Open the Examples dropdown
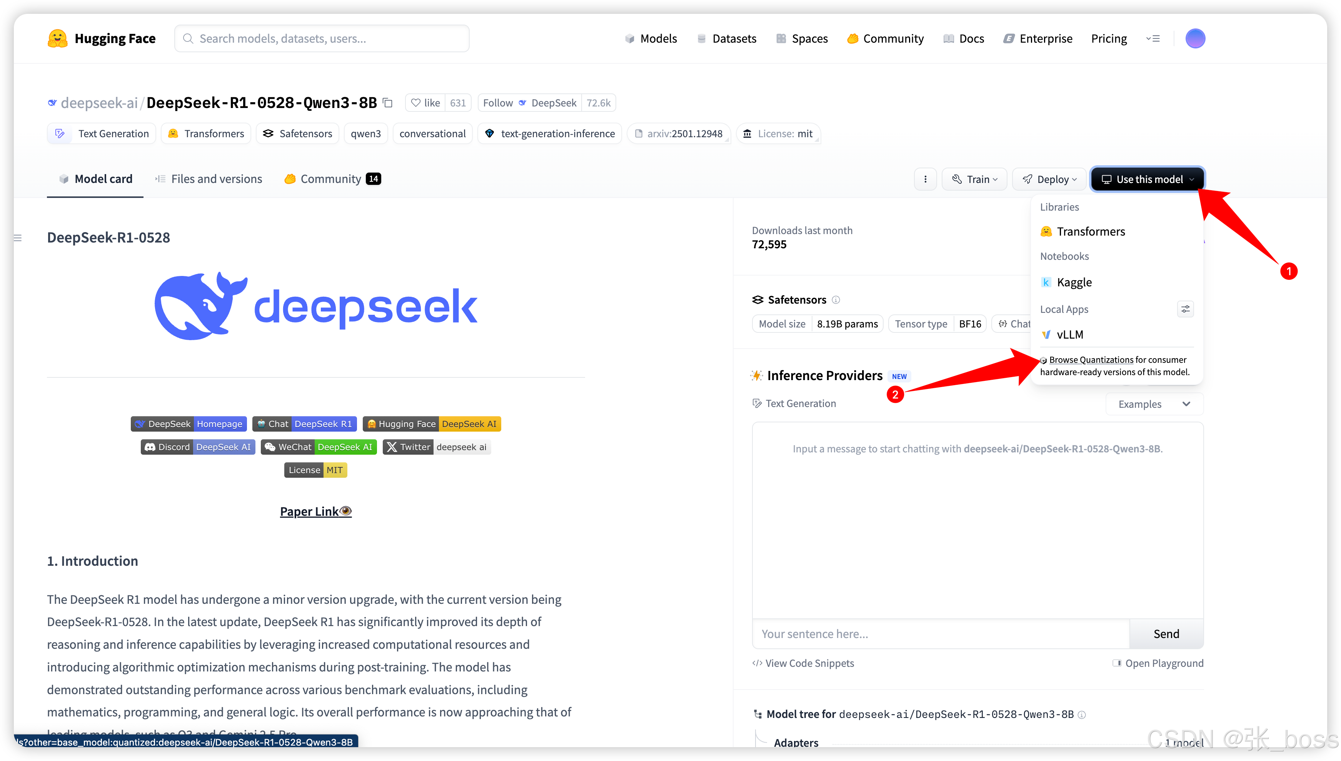The height and width of the screenshot is (761, 1341). 1154,404
